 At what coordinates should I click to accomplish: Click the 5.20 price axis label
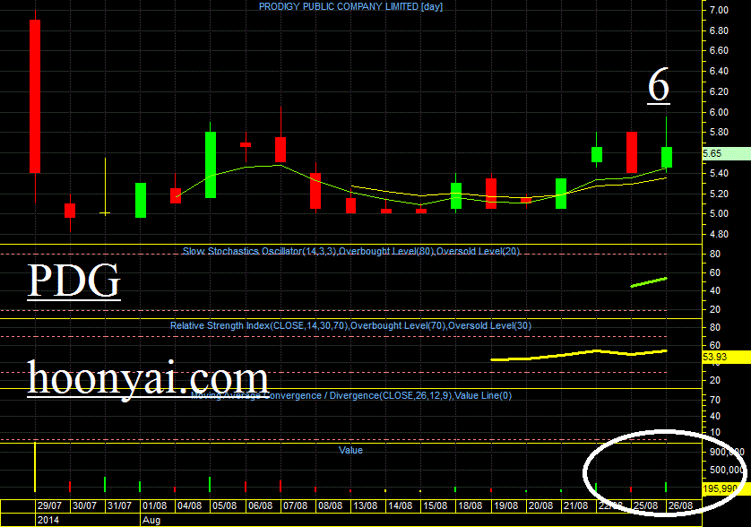[719, 194]
